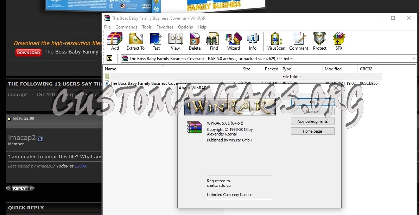Select the View toolbar icon

[x=175, y=41]
